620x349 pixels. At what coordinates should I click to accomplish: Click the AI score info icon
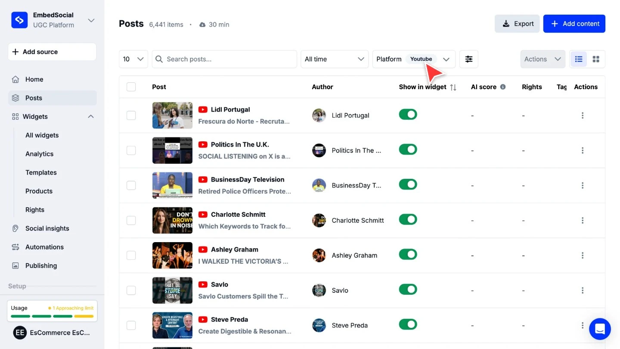coord(502,87)
